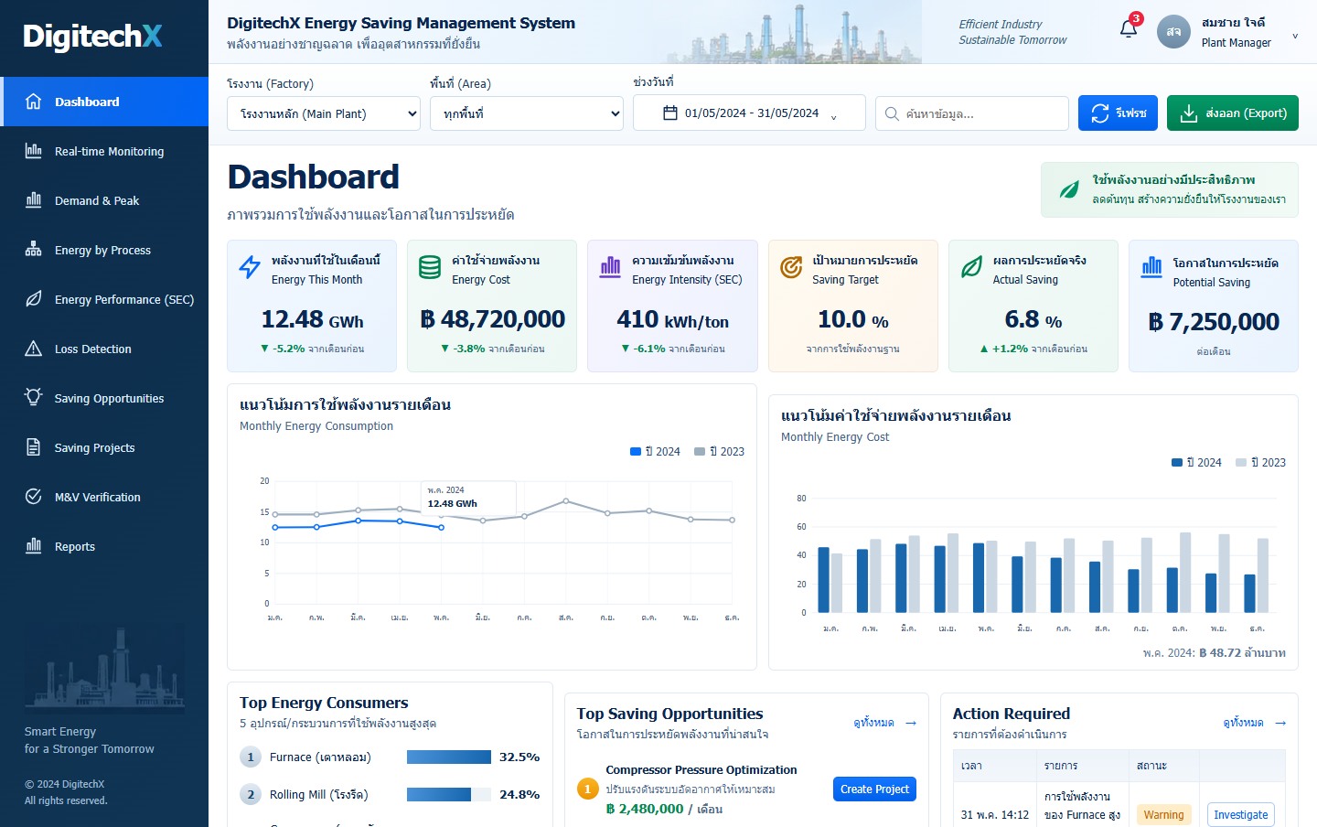
Task: Click the lightning icon on Energy This Month
Action: click(x=250, y=267)
